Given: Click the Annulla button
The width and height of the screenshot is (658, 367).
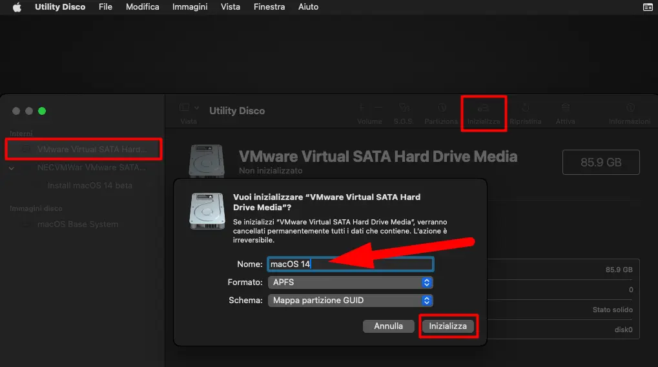Looking at the screenshot, I should 388,326.
